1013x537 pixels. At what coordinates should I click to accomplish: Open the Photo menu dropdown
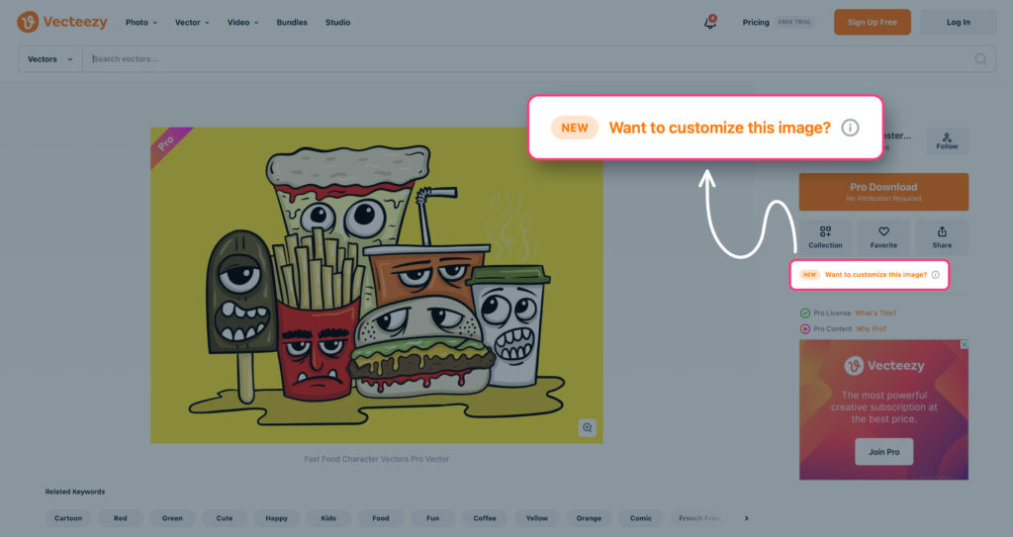(x=140, y=22)
